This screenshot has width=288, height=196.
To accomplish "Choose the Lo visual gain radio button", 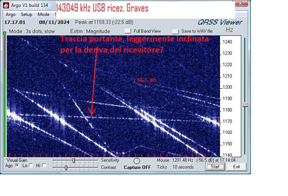I will coord(30,166).
